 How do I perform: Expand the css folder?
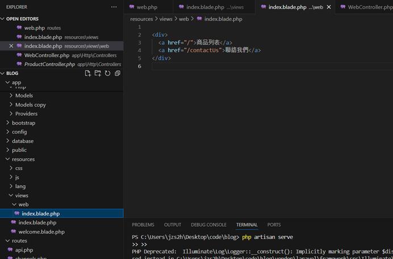11,168
